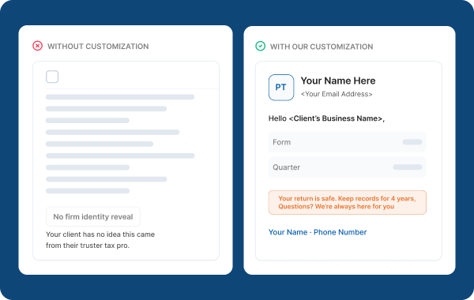Click the WITH OUR CUSTOMIZATION heading
The image size is (474, 300).
click(322, 47)
